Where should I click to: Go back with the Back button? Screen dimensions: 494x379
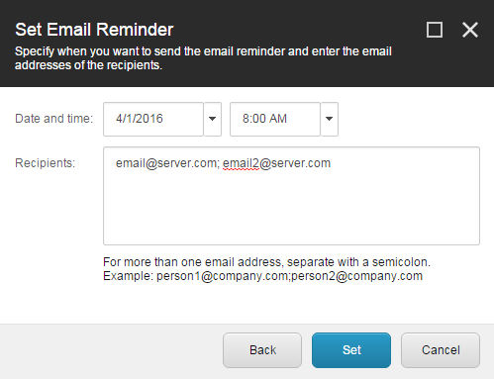[262, 350]
